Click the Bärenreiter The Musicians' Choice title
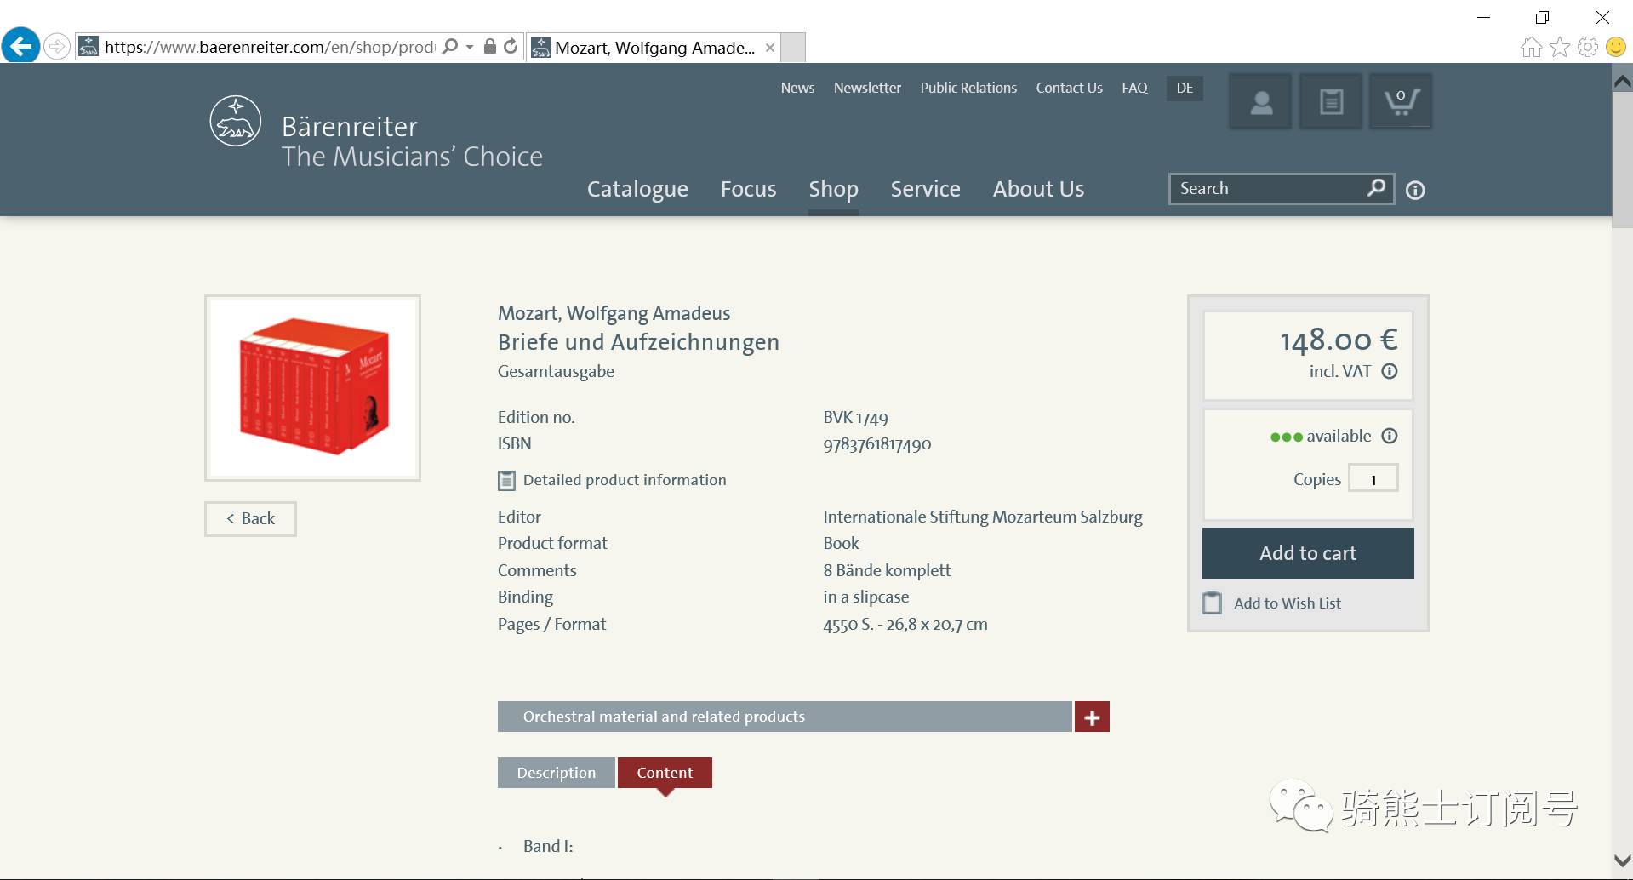Screen dimensions: 1633x880 pos(412,141)
